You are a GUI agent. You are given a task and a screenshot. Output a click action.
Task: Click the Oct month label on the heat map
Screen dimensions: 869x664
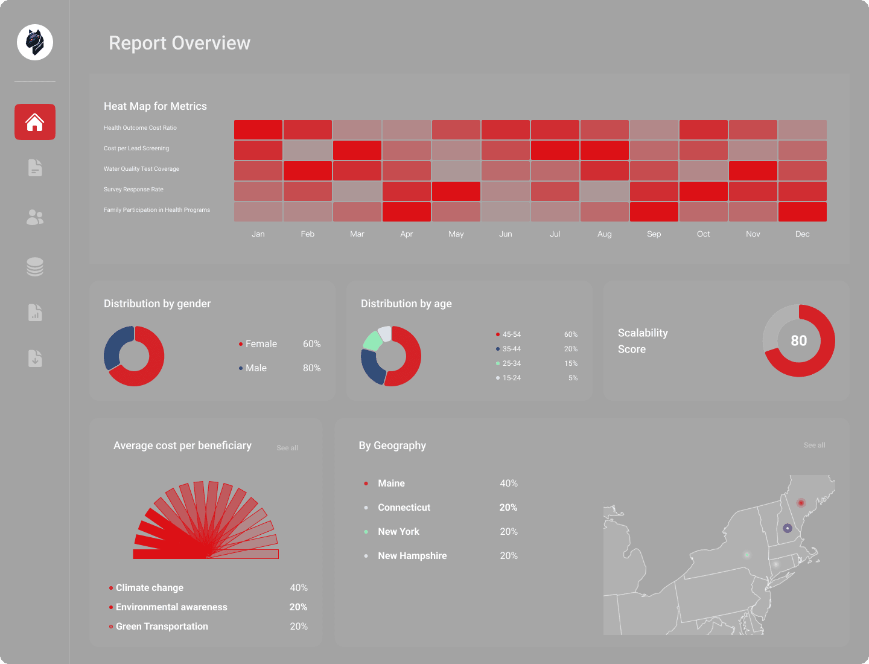click(704, 234)
